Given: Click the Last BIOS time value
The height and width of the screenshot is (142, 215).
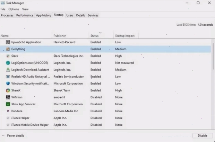Looking at the screenshot, I should click(205, 25).
